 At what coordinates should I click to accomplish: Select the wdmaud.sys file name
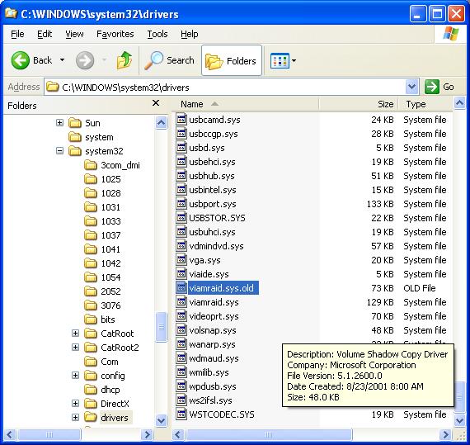coord(214,358)
